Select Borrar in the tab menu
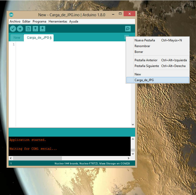The height and width of the screenshot is (195, 196). [x=158, y=52]
